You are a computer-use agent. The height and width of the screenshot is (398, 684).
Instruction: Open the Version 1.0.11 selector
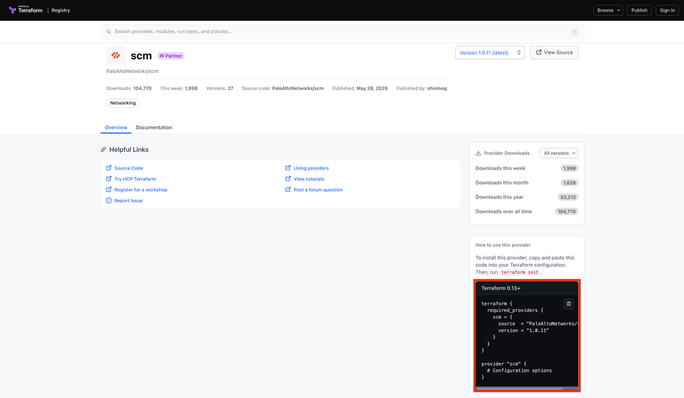(x=490, y=52)
